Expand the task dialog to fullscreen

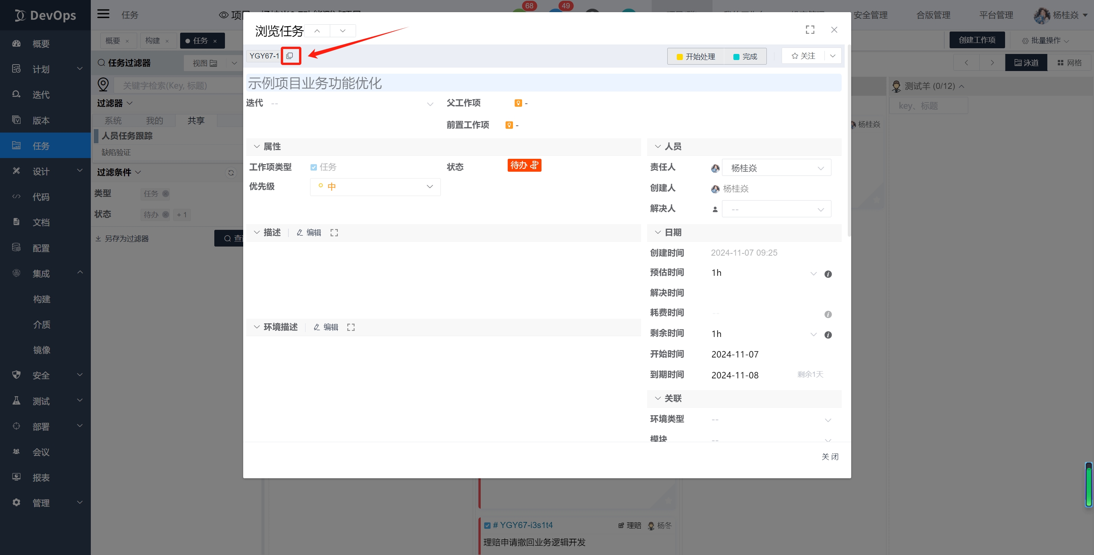(810, 30)
